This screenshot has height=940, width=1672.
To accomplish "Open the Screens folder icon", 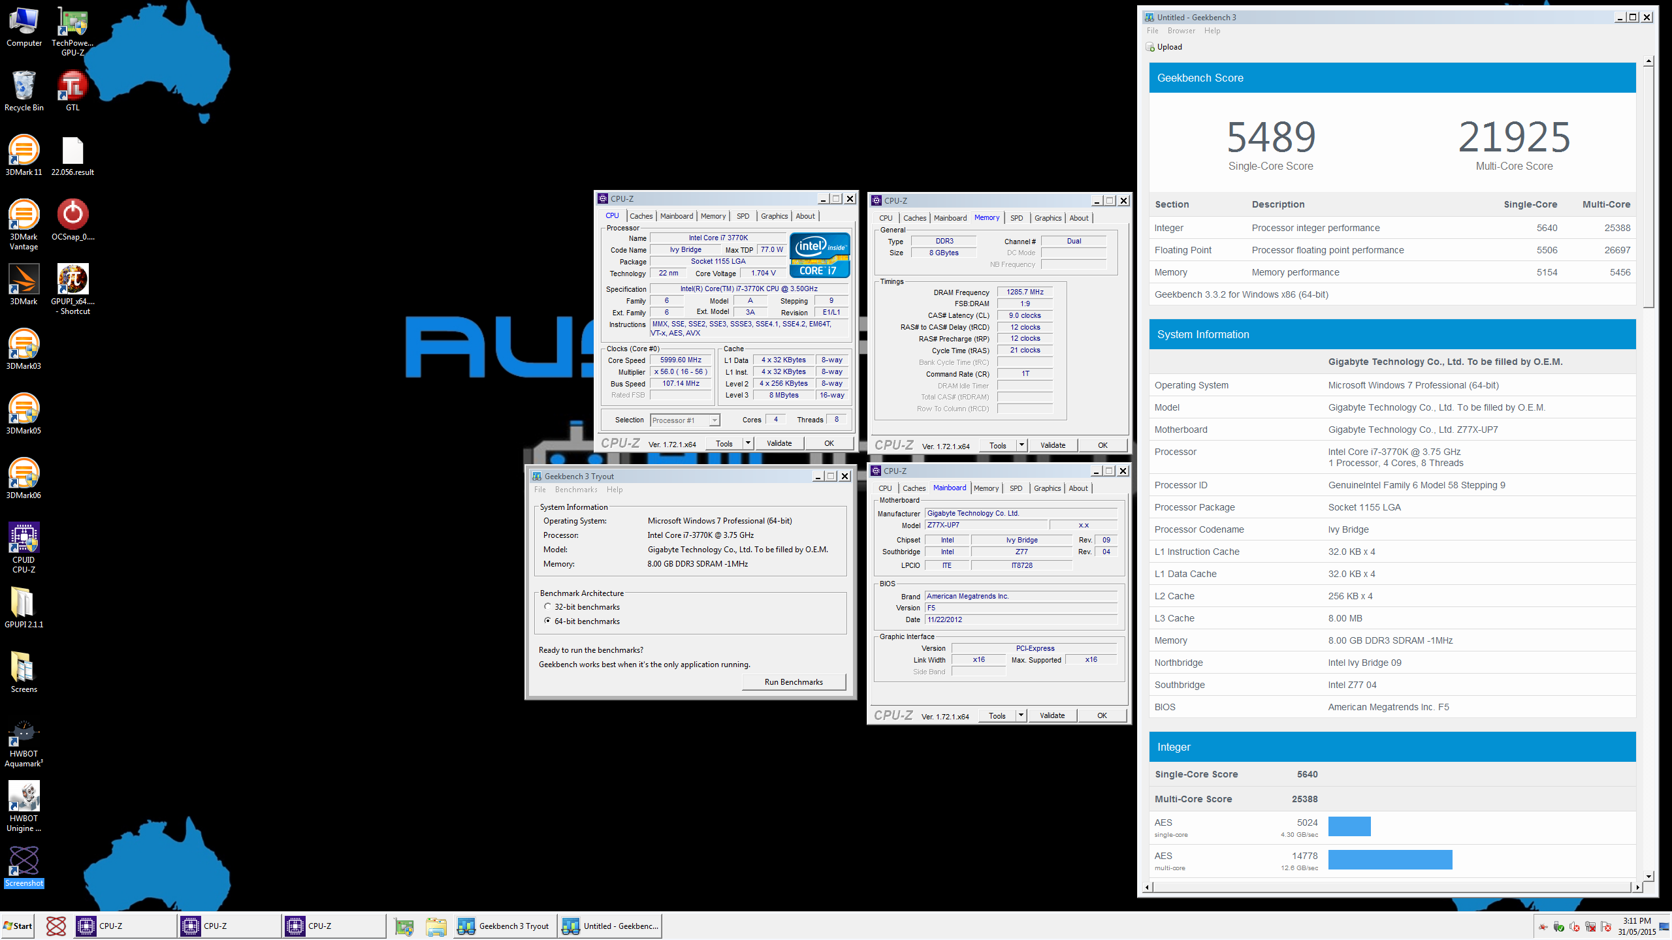I will (24, 672).
